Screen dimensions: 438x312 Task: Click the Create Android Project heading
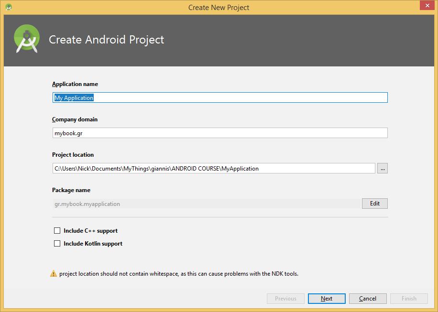pos(107,40)
